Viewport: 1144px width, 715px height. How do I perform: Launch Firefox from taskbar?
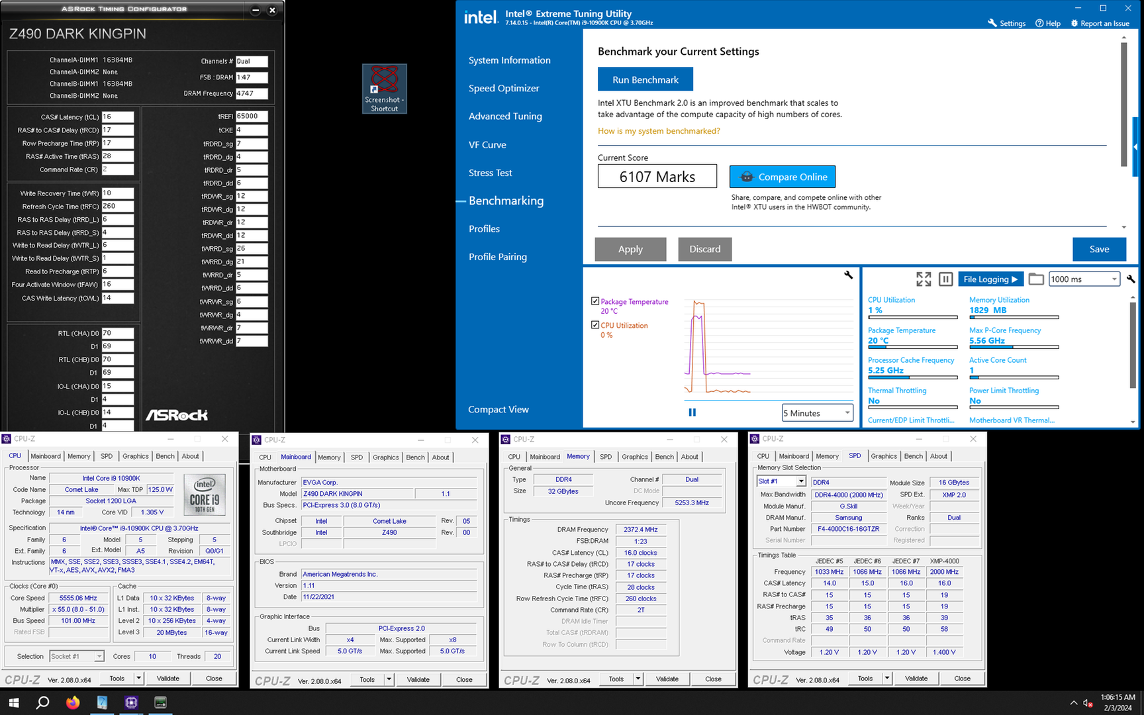[73, 702]
